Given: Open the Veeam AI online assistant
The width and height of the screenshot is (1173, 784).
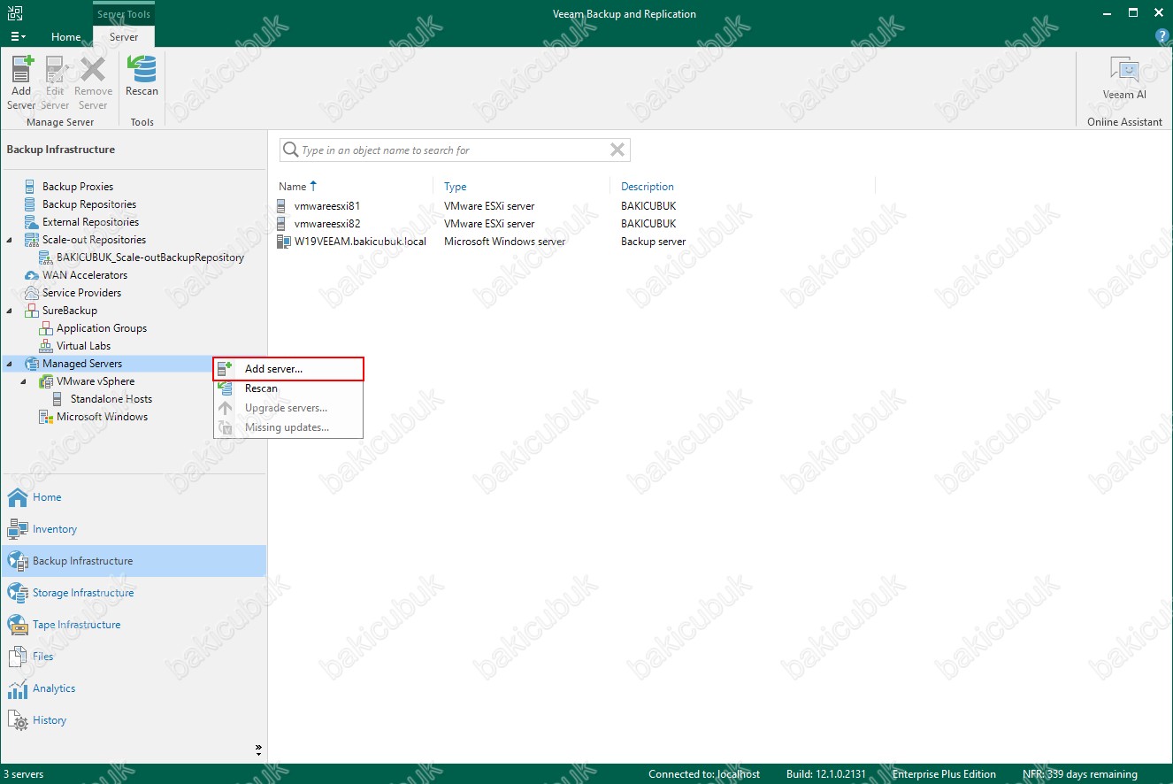Looking at the screenshot, I should point(1124,78).
